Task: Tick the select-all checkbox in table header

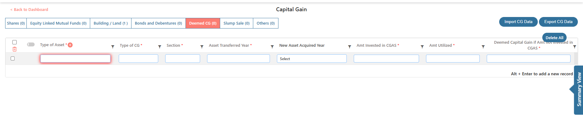Action: 15,42
